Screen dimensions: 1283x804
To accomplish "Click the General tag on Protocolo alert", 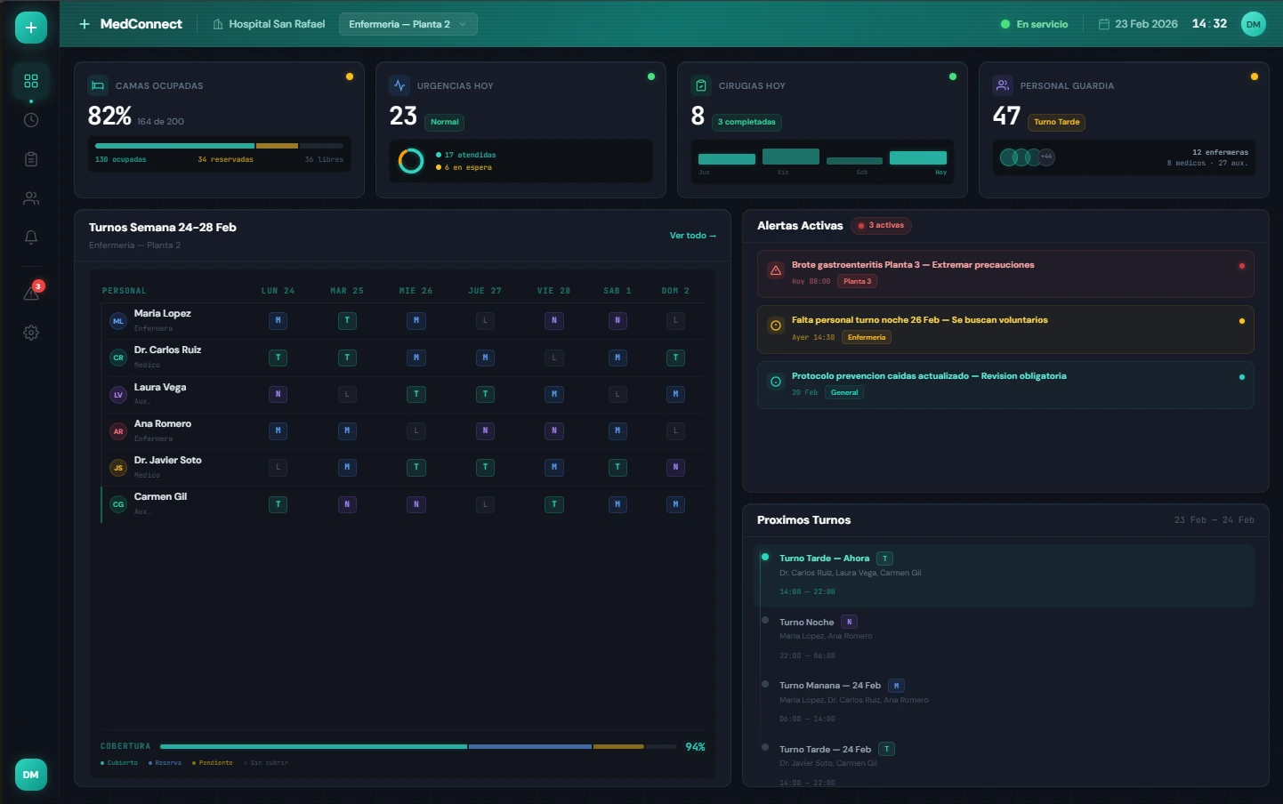I will [844, 392].
